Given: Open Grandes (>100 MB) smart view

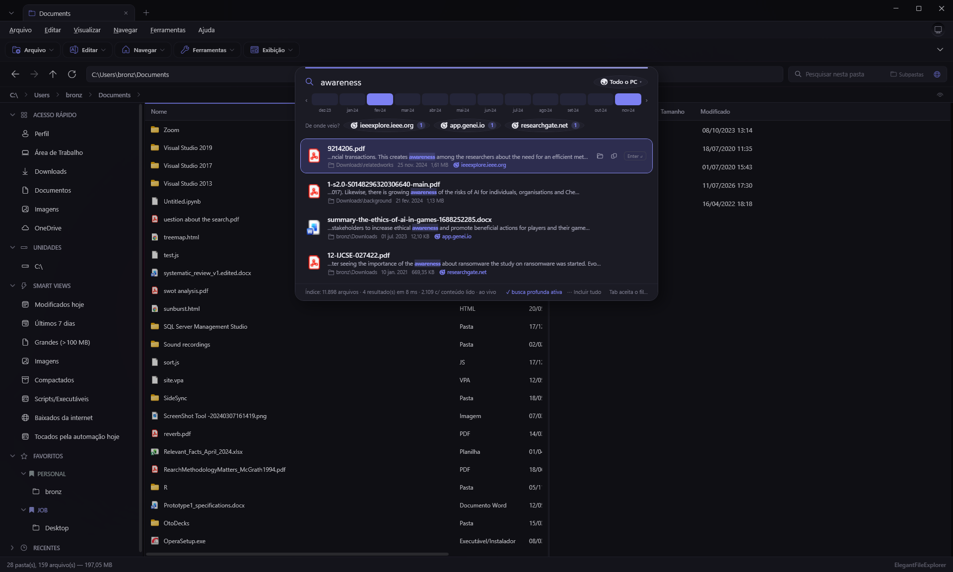Looking at the screenshot, I should [x=62, y=342].
